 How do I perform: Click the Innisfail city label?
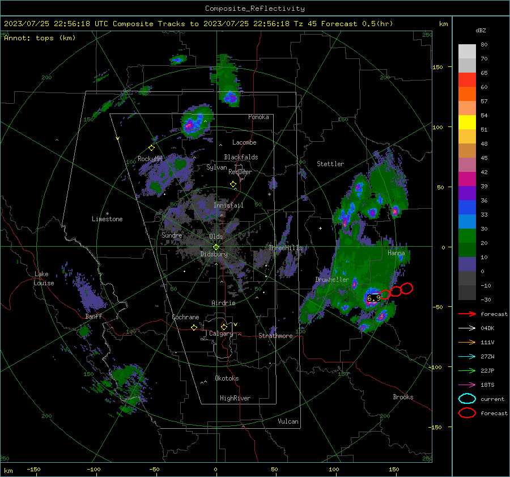pos(228,205)
